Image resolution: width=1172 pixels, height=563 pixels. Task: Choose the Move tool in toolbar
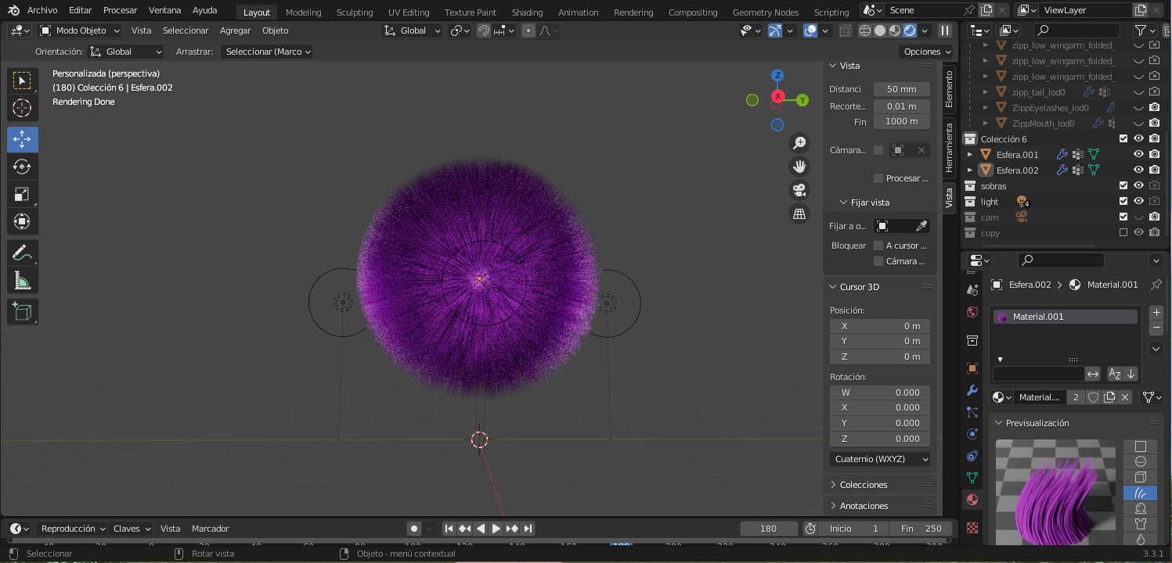(x=23, y=140)
